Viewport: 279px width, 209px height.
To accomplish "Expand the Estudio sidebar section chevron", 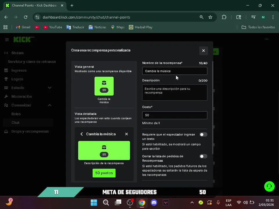I will point(50,88).
